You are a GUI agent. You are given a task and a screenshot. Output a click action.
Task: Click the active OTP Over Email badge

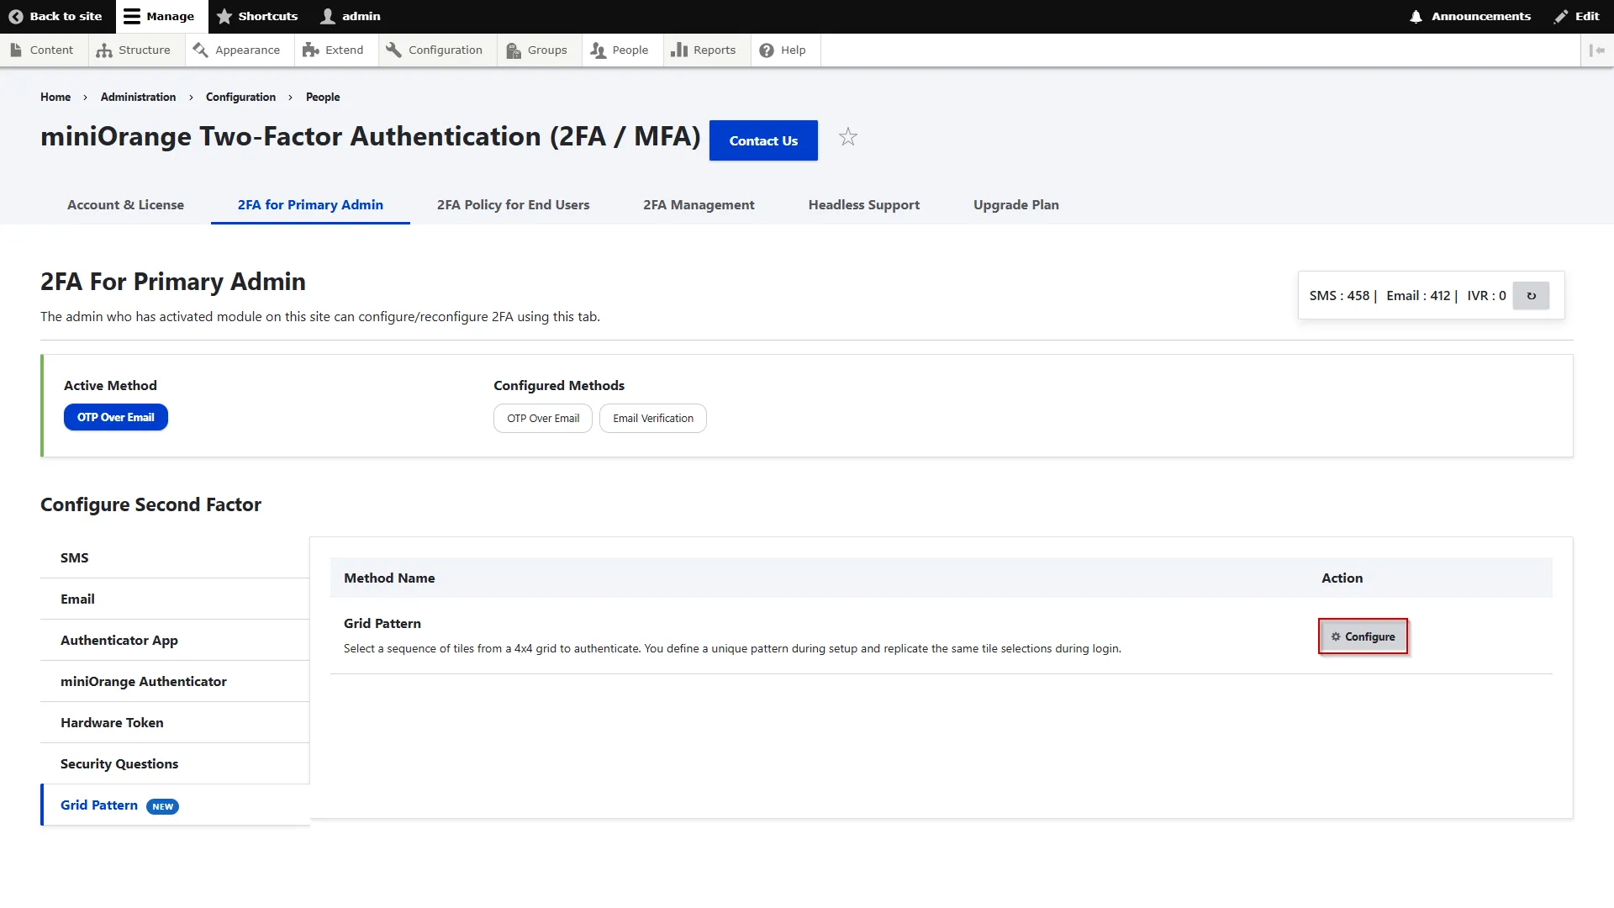(116, 417)
